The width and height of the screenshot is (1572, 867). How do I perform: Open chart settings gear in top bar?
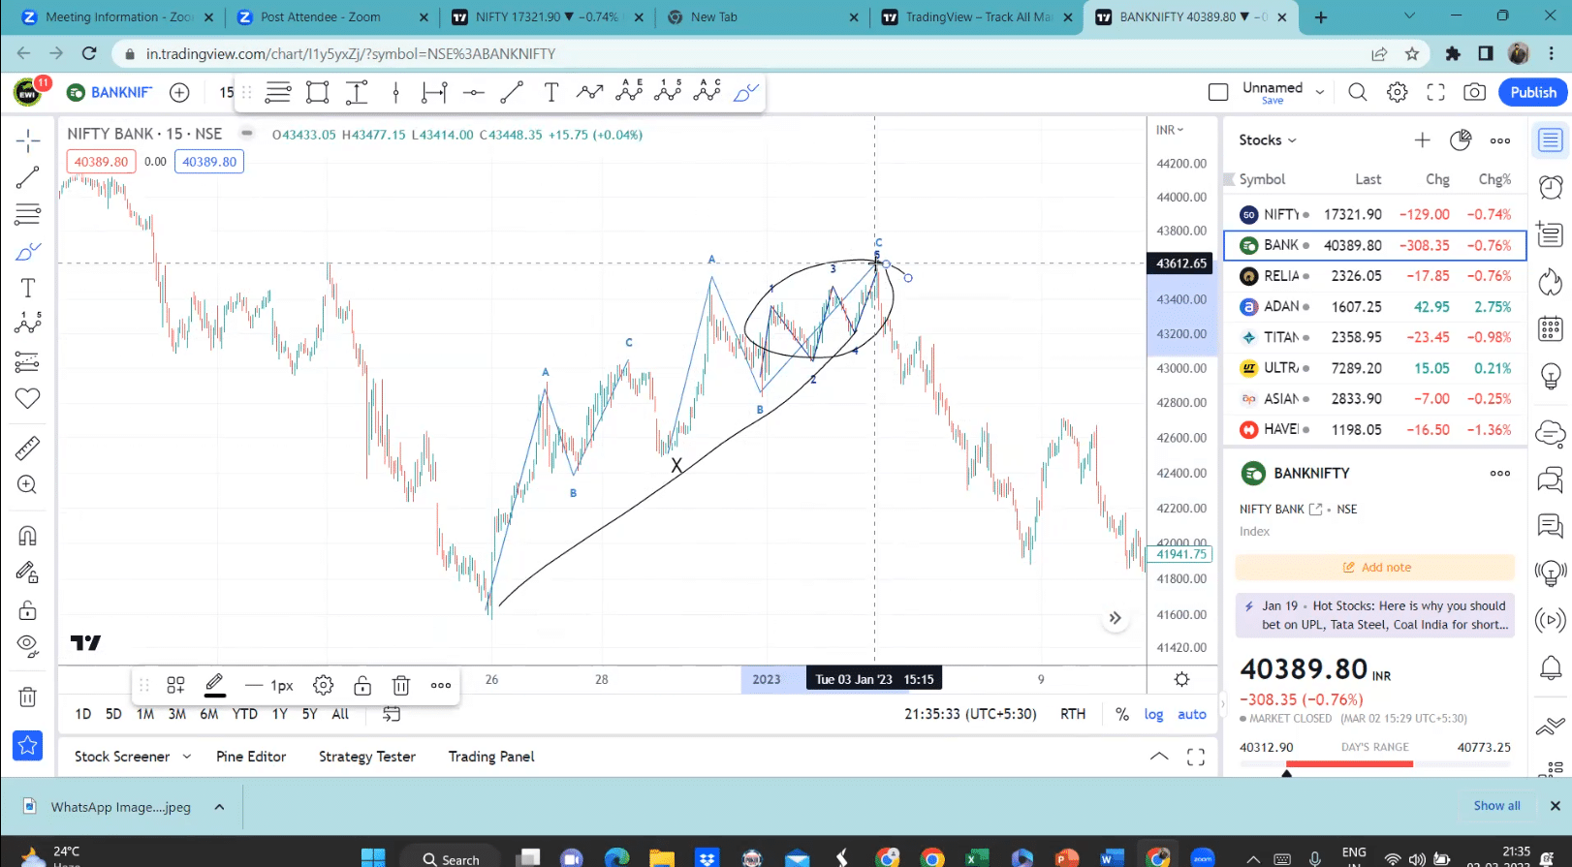(1397, 92)
